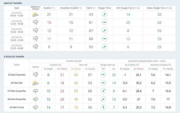Viewport: 180px width, 113px height.
Task: Click rain shower icon for 27 Mart Çarşamba
Action: 36,91
